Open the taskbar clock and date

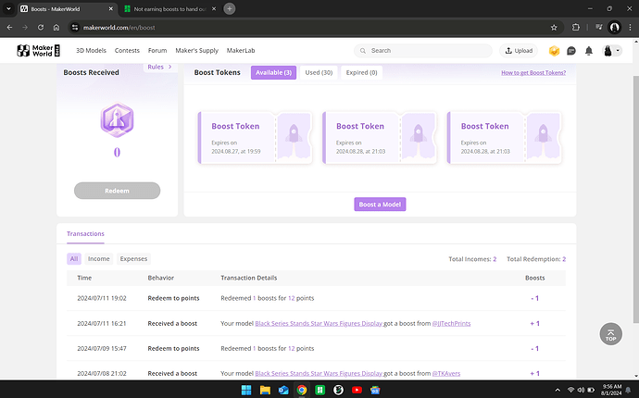(x=611, y=390)
